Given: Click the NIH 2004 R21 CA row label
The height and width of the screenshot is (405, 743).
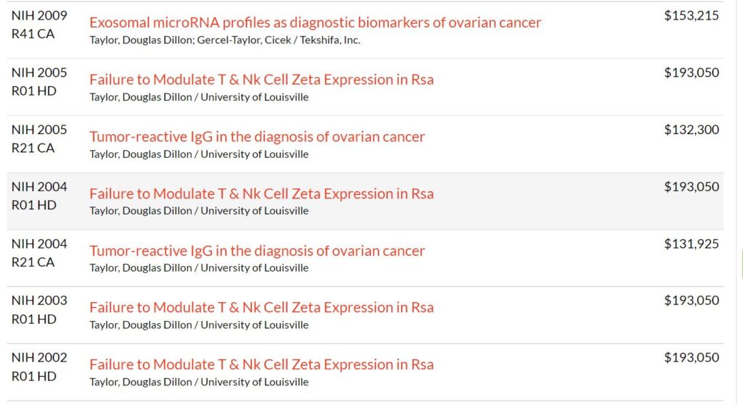Looking at the screenshot, I should pos(39,253).
